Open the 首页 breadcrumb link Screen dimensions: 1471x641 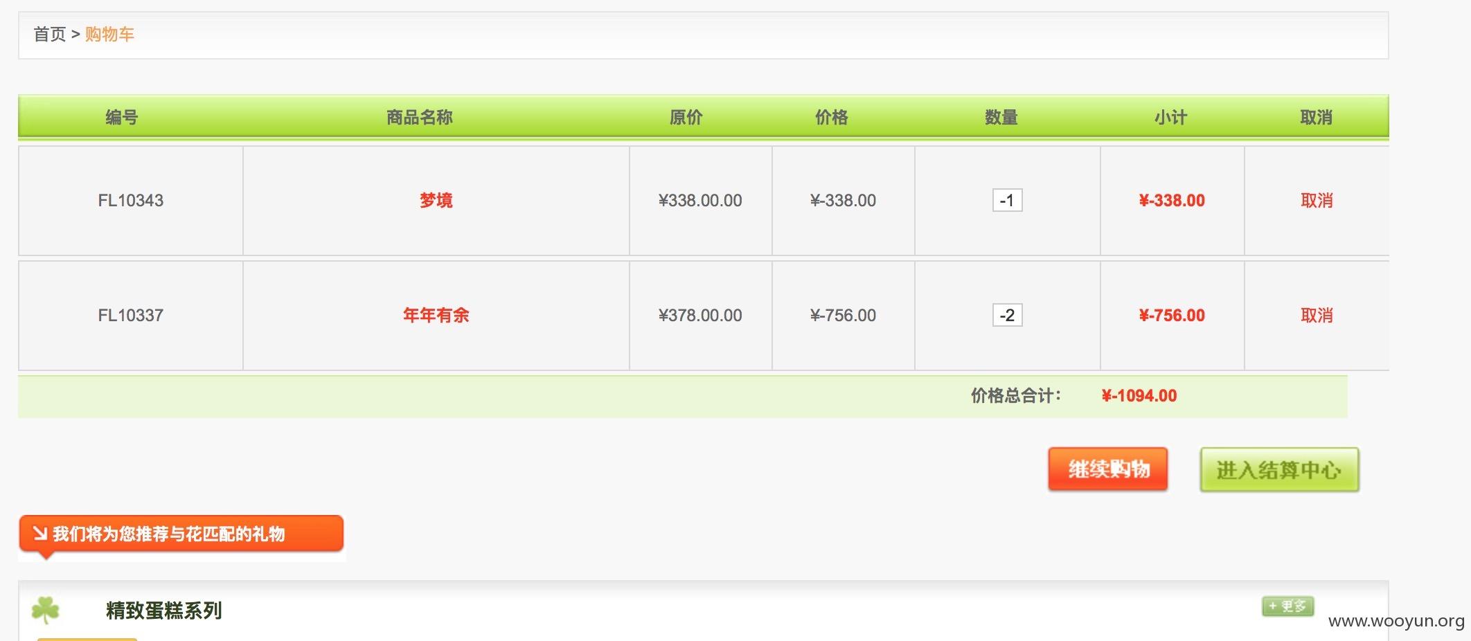coord(50,34)
